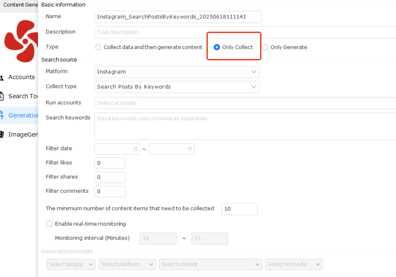Viewport: 396px width, 277px height.
Task: Click the minimum content items field
Action: [239, 209]
